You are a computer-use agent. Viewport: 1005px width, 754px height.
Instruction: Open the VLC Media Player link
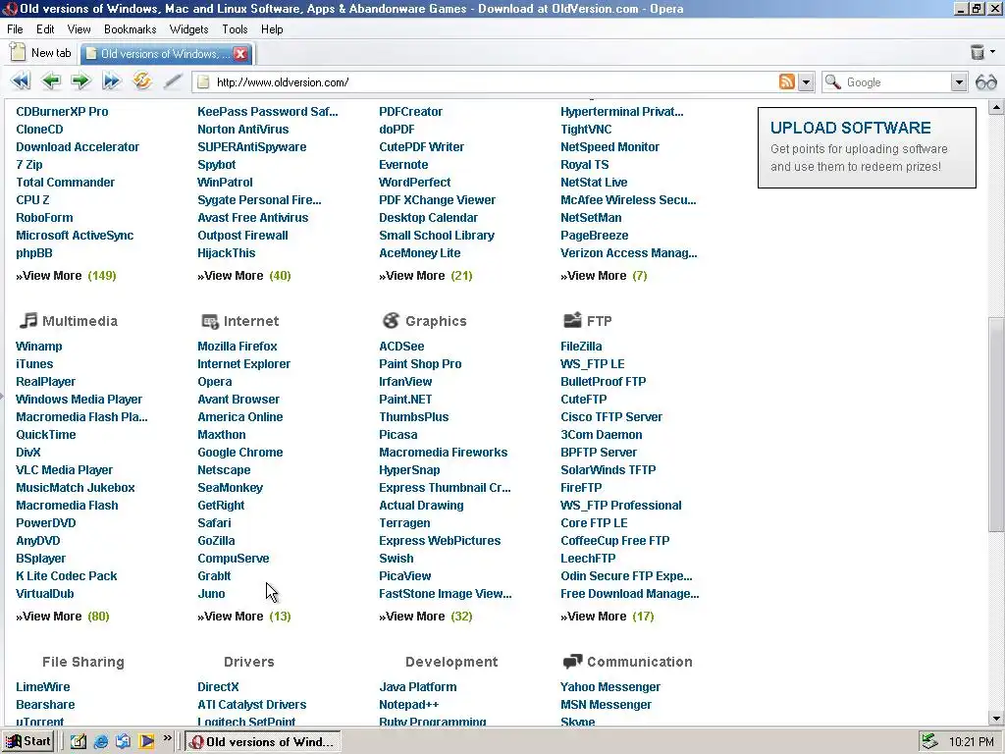point(64,470)
